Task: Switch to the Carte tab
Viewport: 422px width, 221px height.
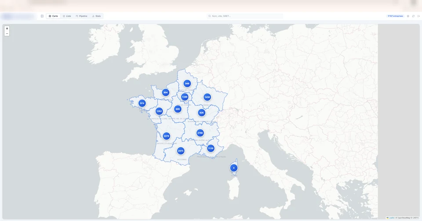Action: [53, 16]
